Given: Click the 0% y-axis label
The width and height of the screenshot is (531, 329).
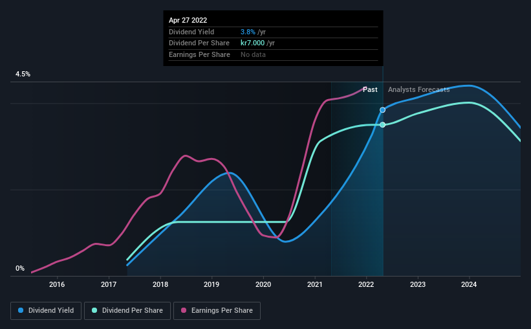Looking at the screenshot, I should 20,268.
